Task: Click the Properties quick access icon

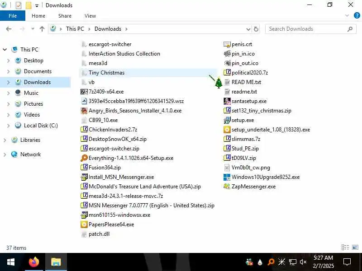Action: pos(19,5)
